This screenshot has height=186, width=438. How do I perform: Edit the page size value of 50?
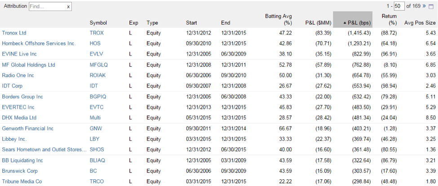tap(399, 6)
